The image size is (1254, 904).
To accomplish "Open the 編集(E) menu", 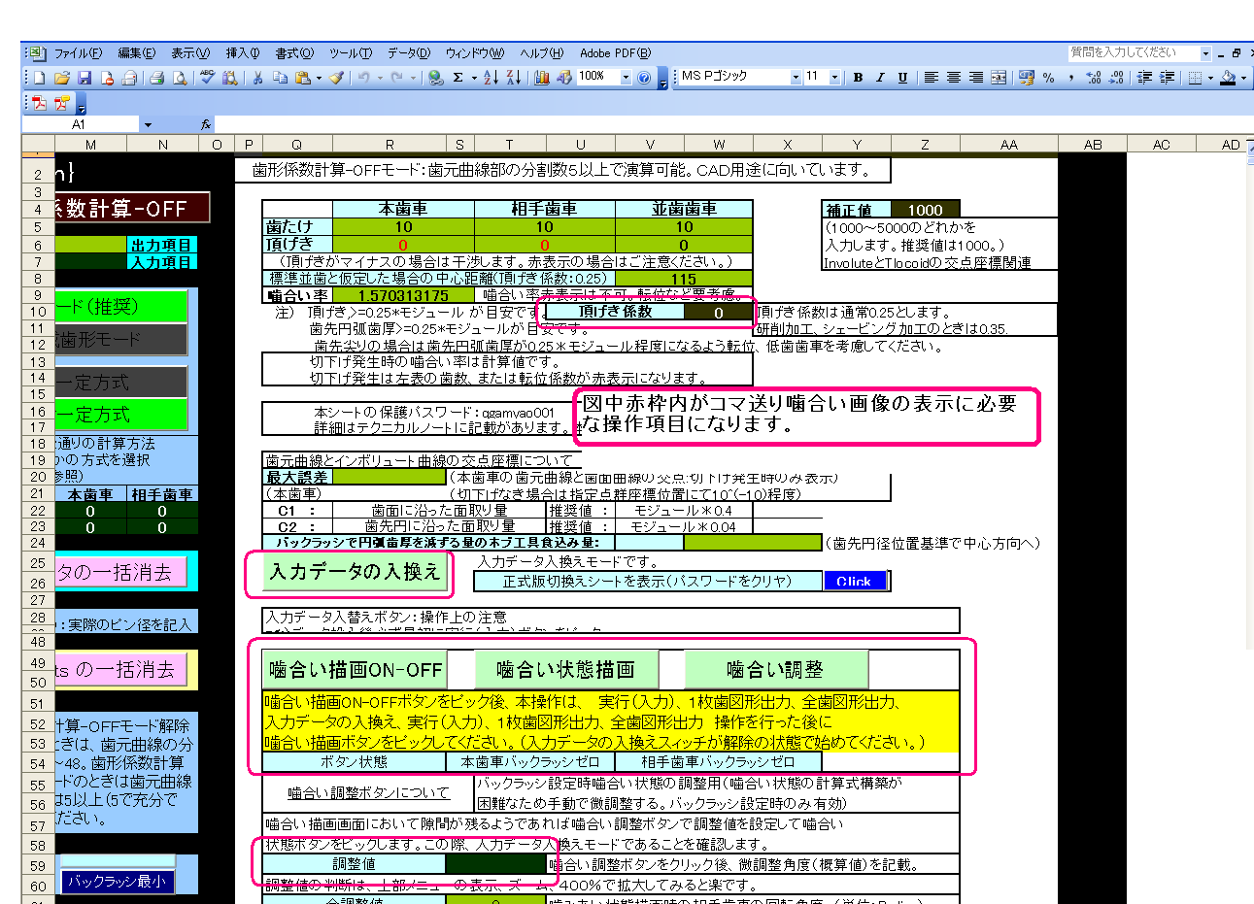I will (136, 53).
